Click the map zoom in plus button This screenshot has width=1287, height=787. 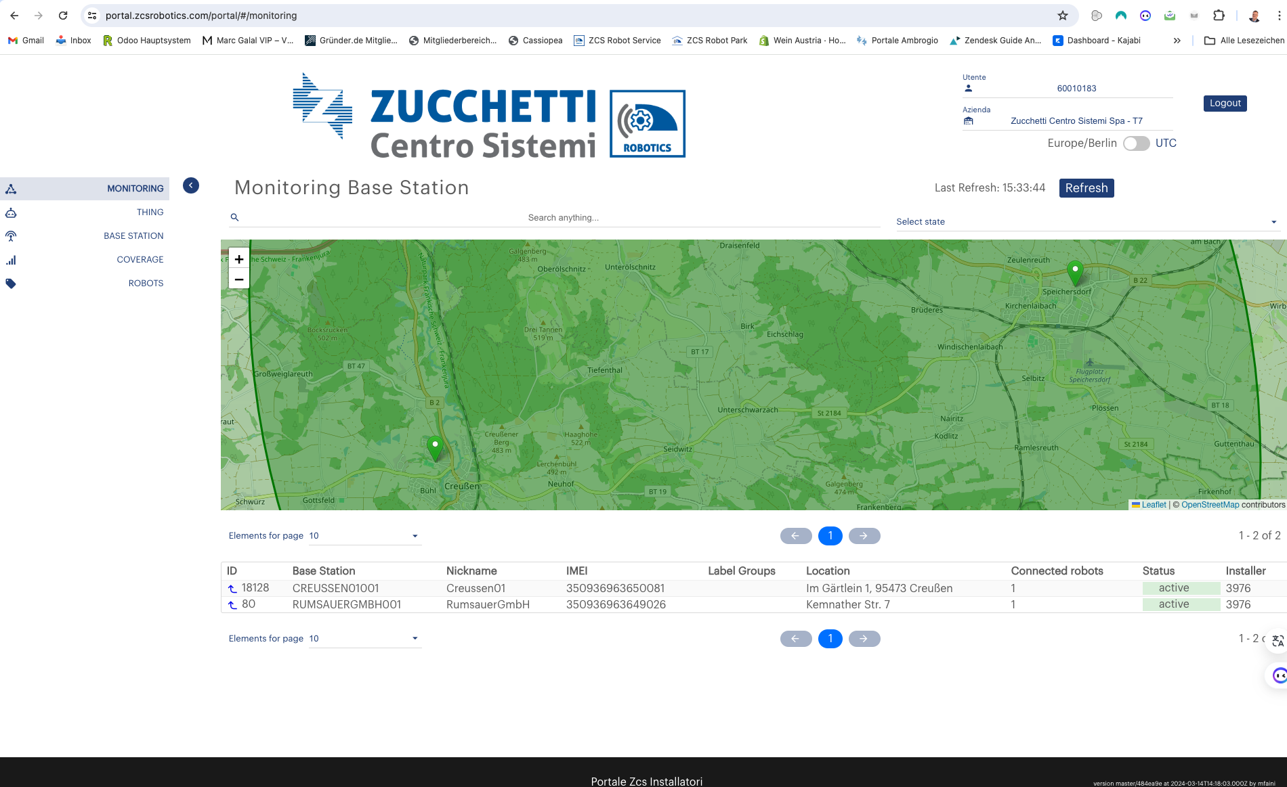tap(239, 259)
